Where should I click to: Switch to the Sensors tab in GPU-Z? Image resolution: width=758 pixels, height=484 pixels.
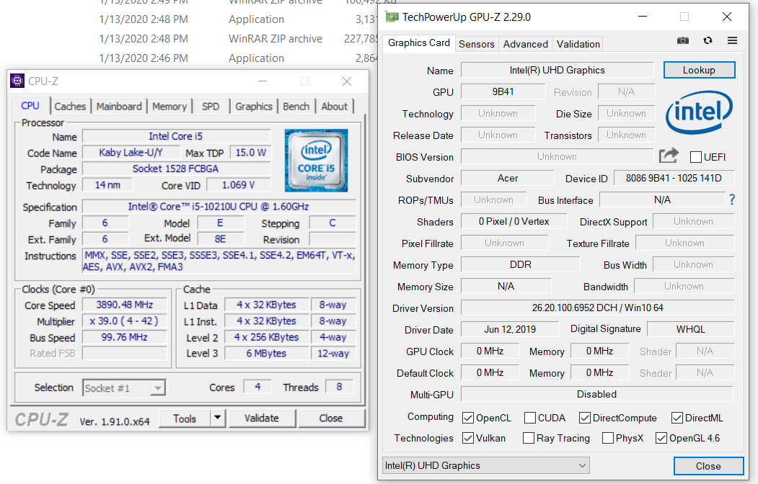pyautogui.click(x=477, y=44)
